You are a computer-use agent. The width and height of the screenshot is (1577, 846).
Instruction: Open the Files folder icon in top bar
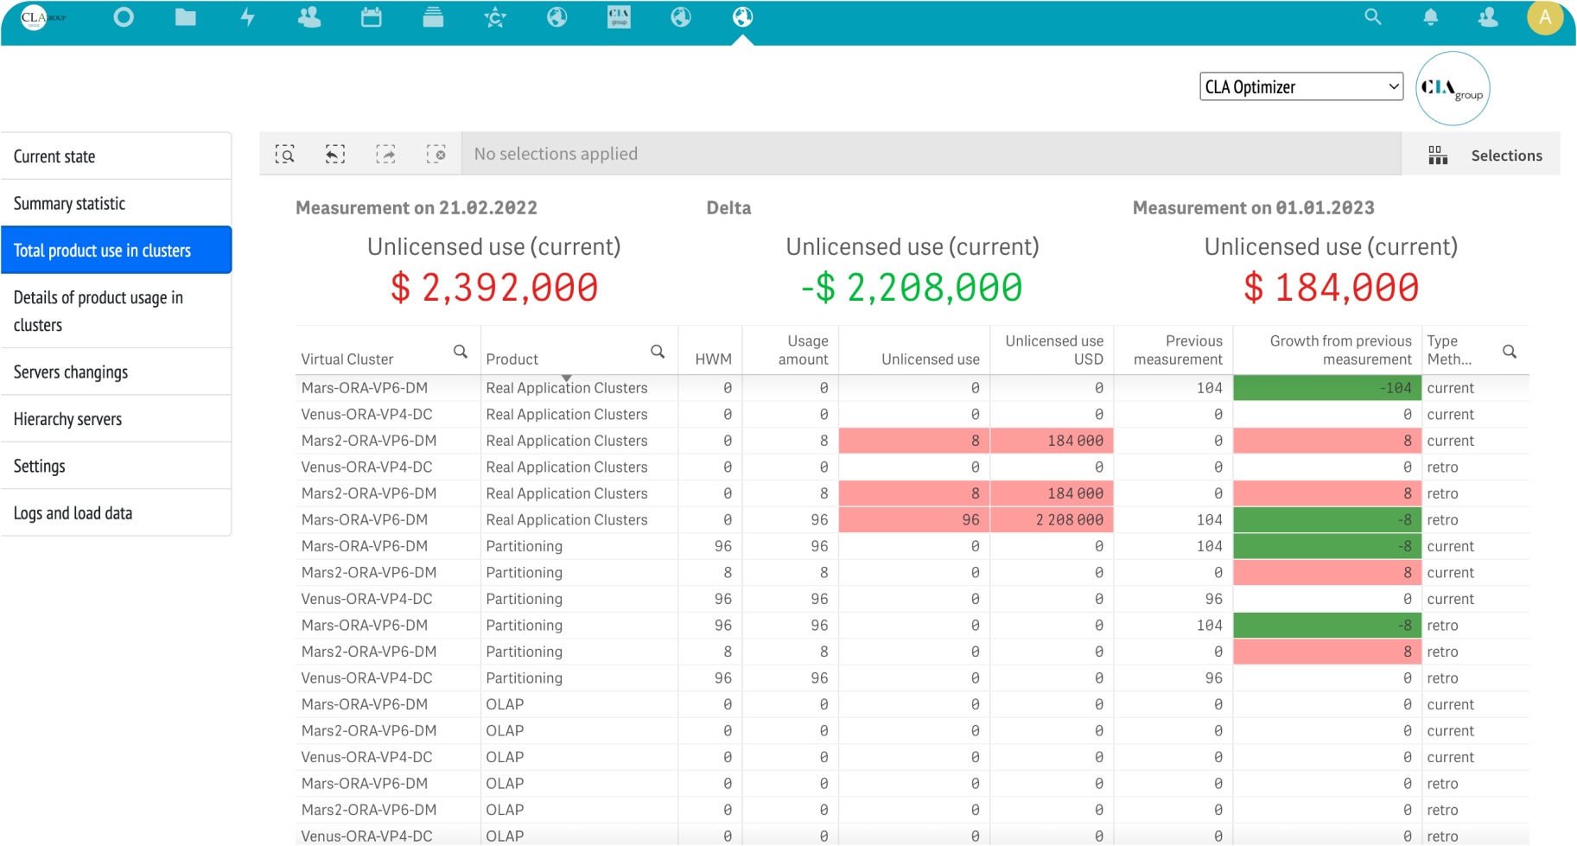tap(185, 17)
